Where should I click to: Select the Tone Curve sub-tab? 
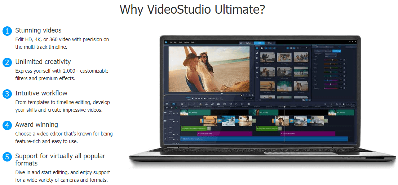(328, 51)
